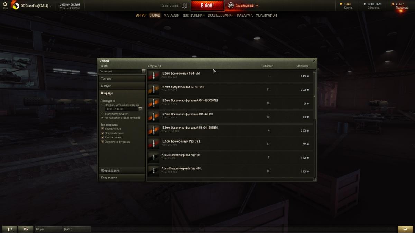Viewport: 415px width, 233px height.
Task: Uncheck the Бронебойные shell type checkbox
Action: point(102,129)
